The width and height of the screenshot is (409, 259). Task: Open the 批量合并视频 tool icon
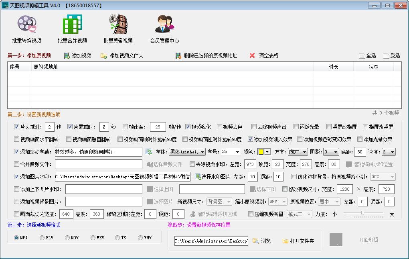tap(72, 24)
